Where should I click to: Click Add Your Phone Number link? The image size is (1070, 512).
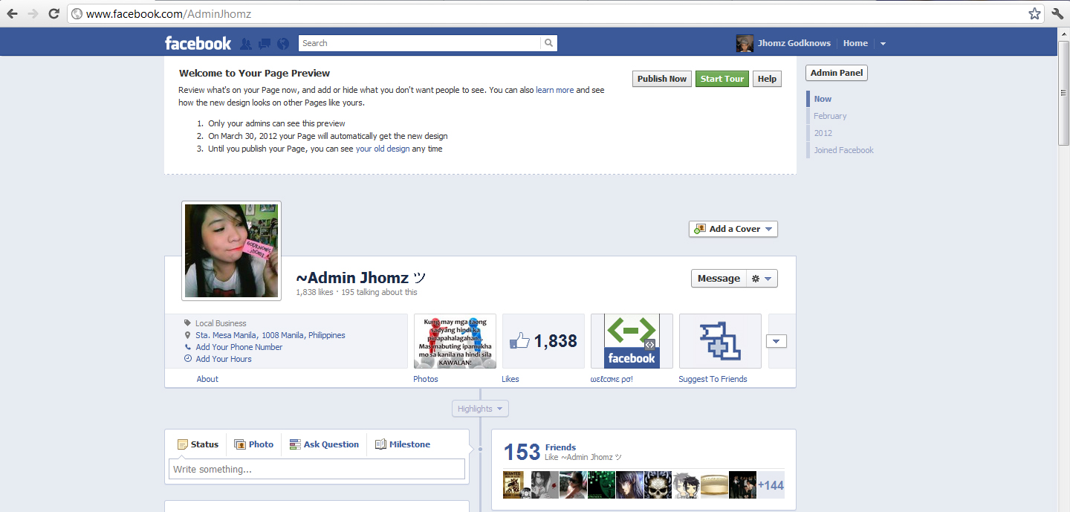click(239, 347)
